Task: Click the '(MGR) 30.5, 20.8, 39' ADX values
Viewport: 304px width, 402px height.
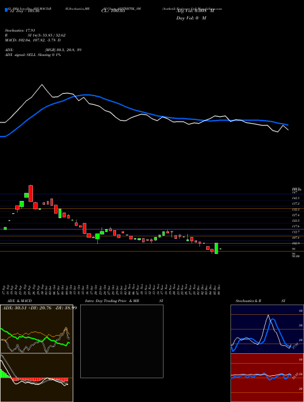Action: pyautogui.click(x=63, y=50)
